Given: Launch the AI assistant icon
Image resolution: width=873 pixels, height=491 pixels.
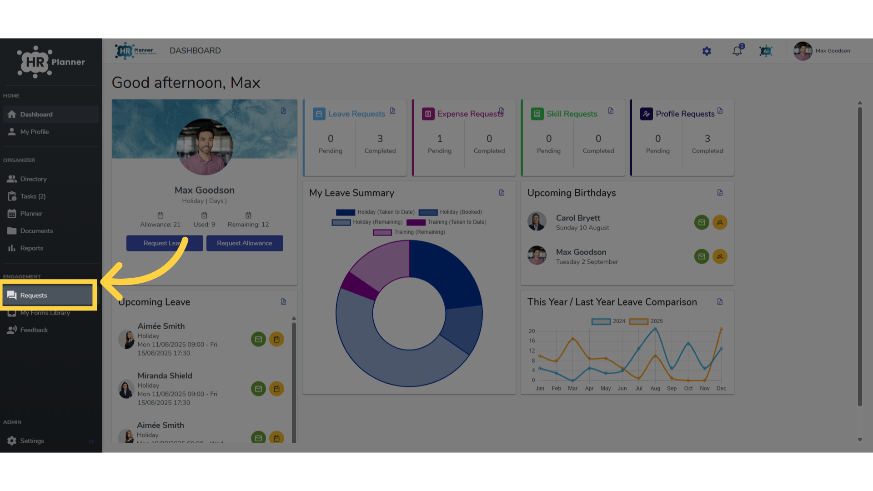Looking at the screenshot, I should [766, 51].
